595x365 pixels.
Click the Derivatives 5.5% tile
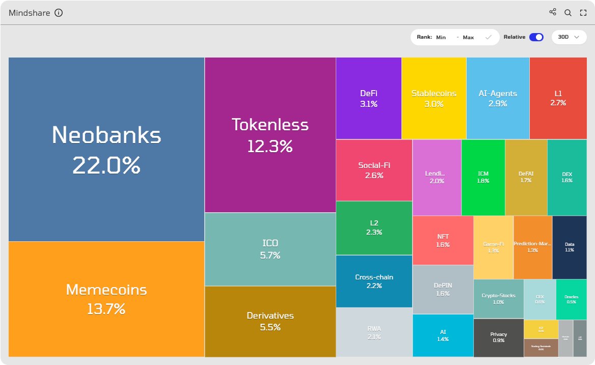tap(270, 321)
